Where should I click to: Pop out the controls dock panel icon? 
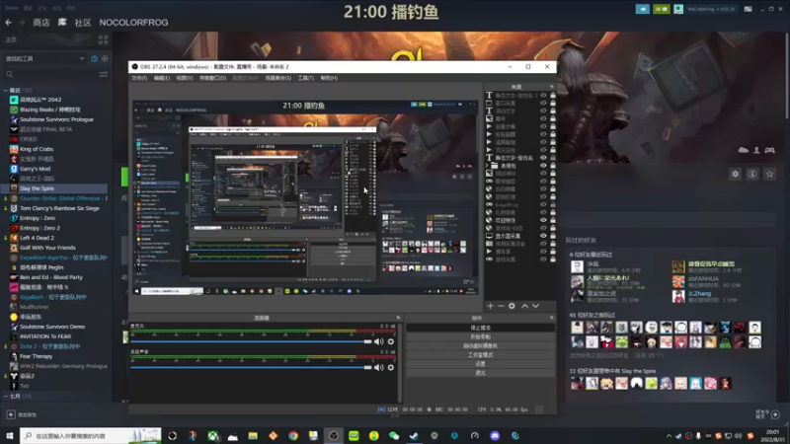[551, 318]
